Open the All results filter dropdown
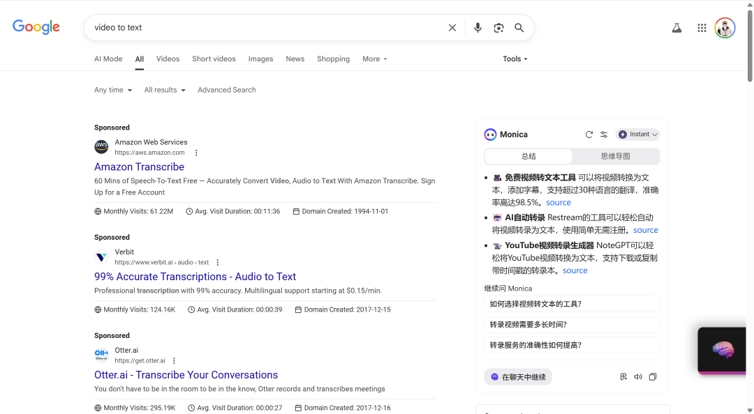754x414 pixels. click(x=165, y=90)
